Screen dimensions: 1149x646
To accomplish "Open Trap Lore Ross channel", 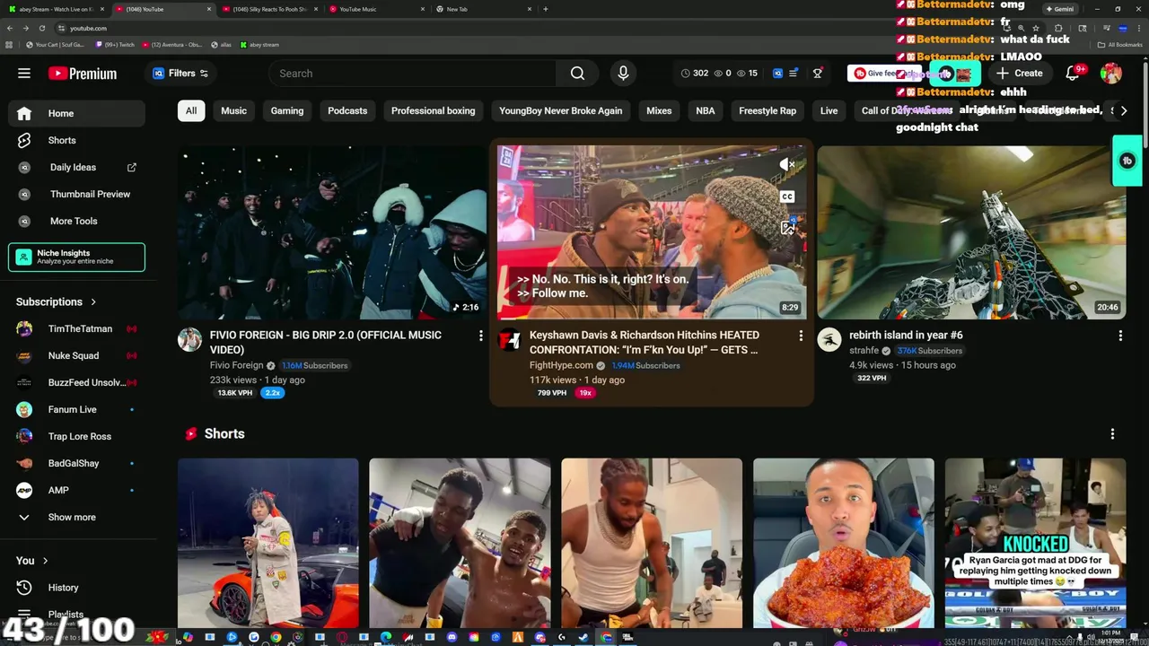I will click(76, 437).
